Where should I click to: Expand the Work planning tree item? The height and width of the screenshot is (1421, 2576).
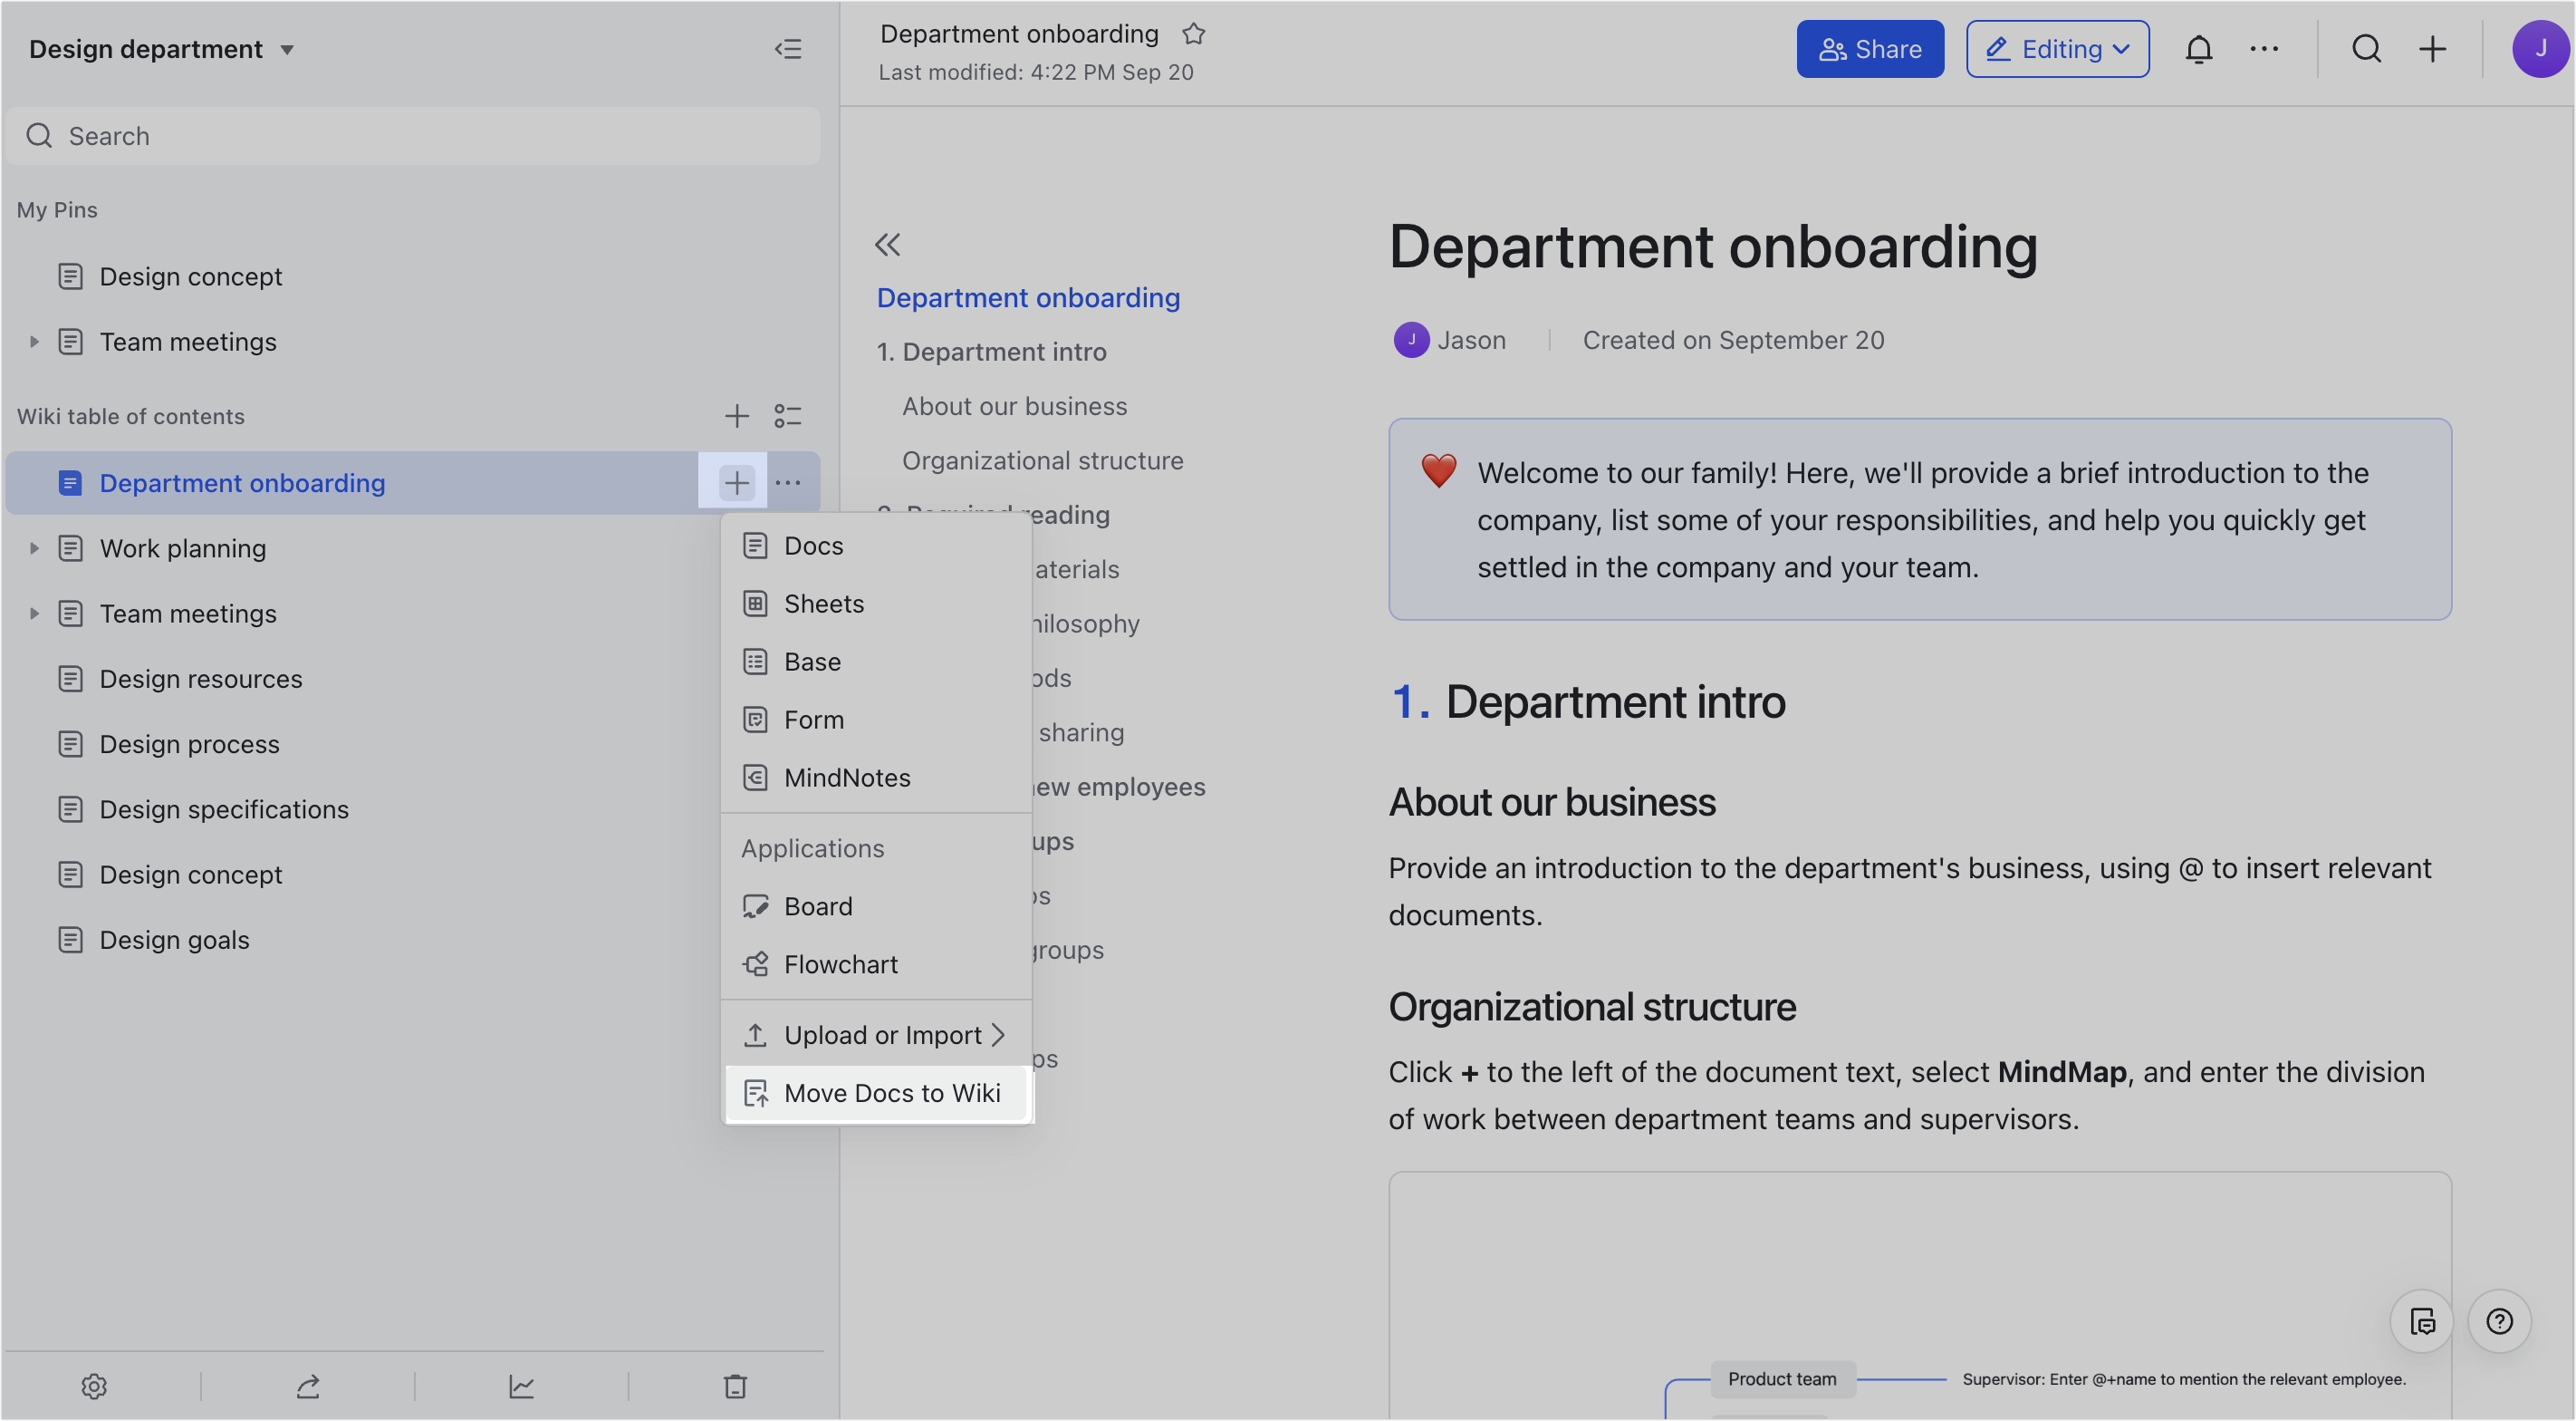click(34, 548)
